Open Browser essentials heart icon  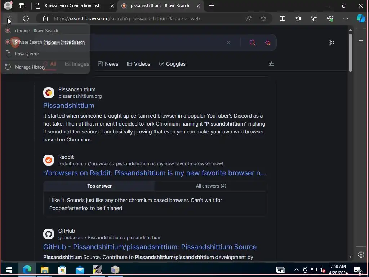[330, 18]
